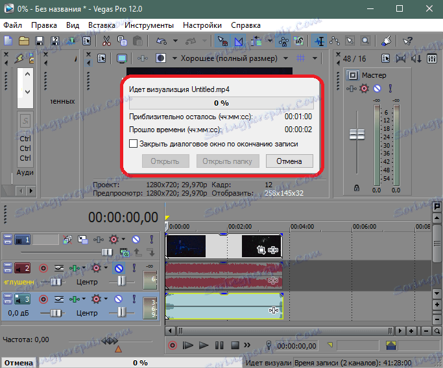The height and width of the screenshot is (368, 443).
Task: Solo audio track 2
Action: coord(134,268)
